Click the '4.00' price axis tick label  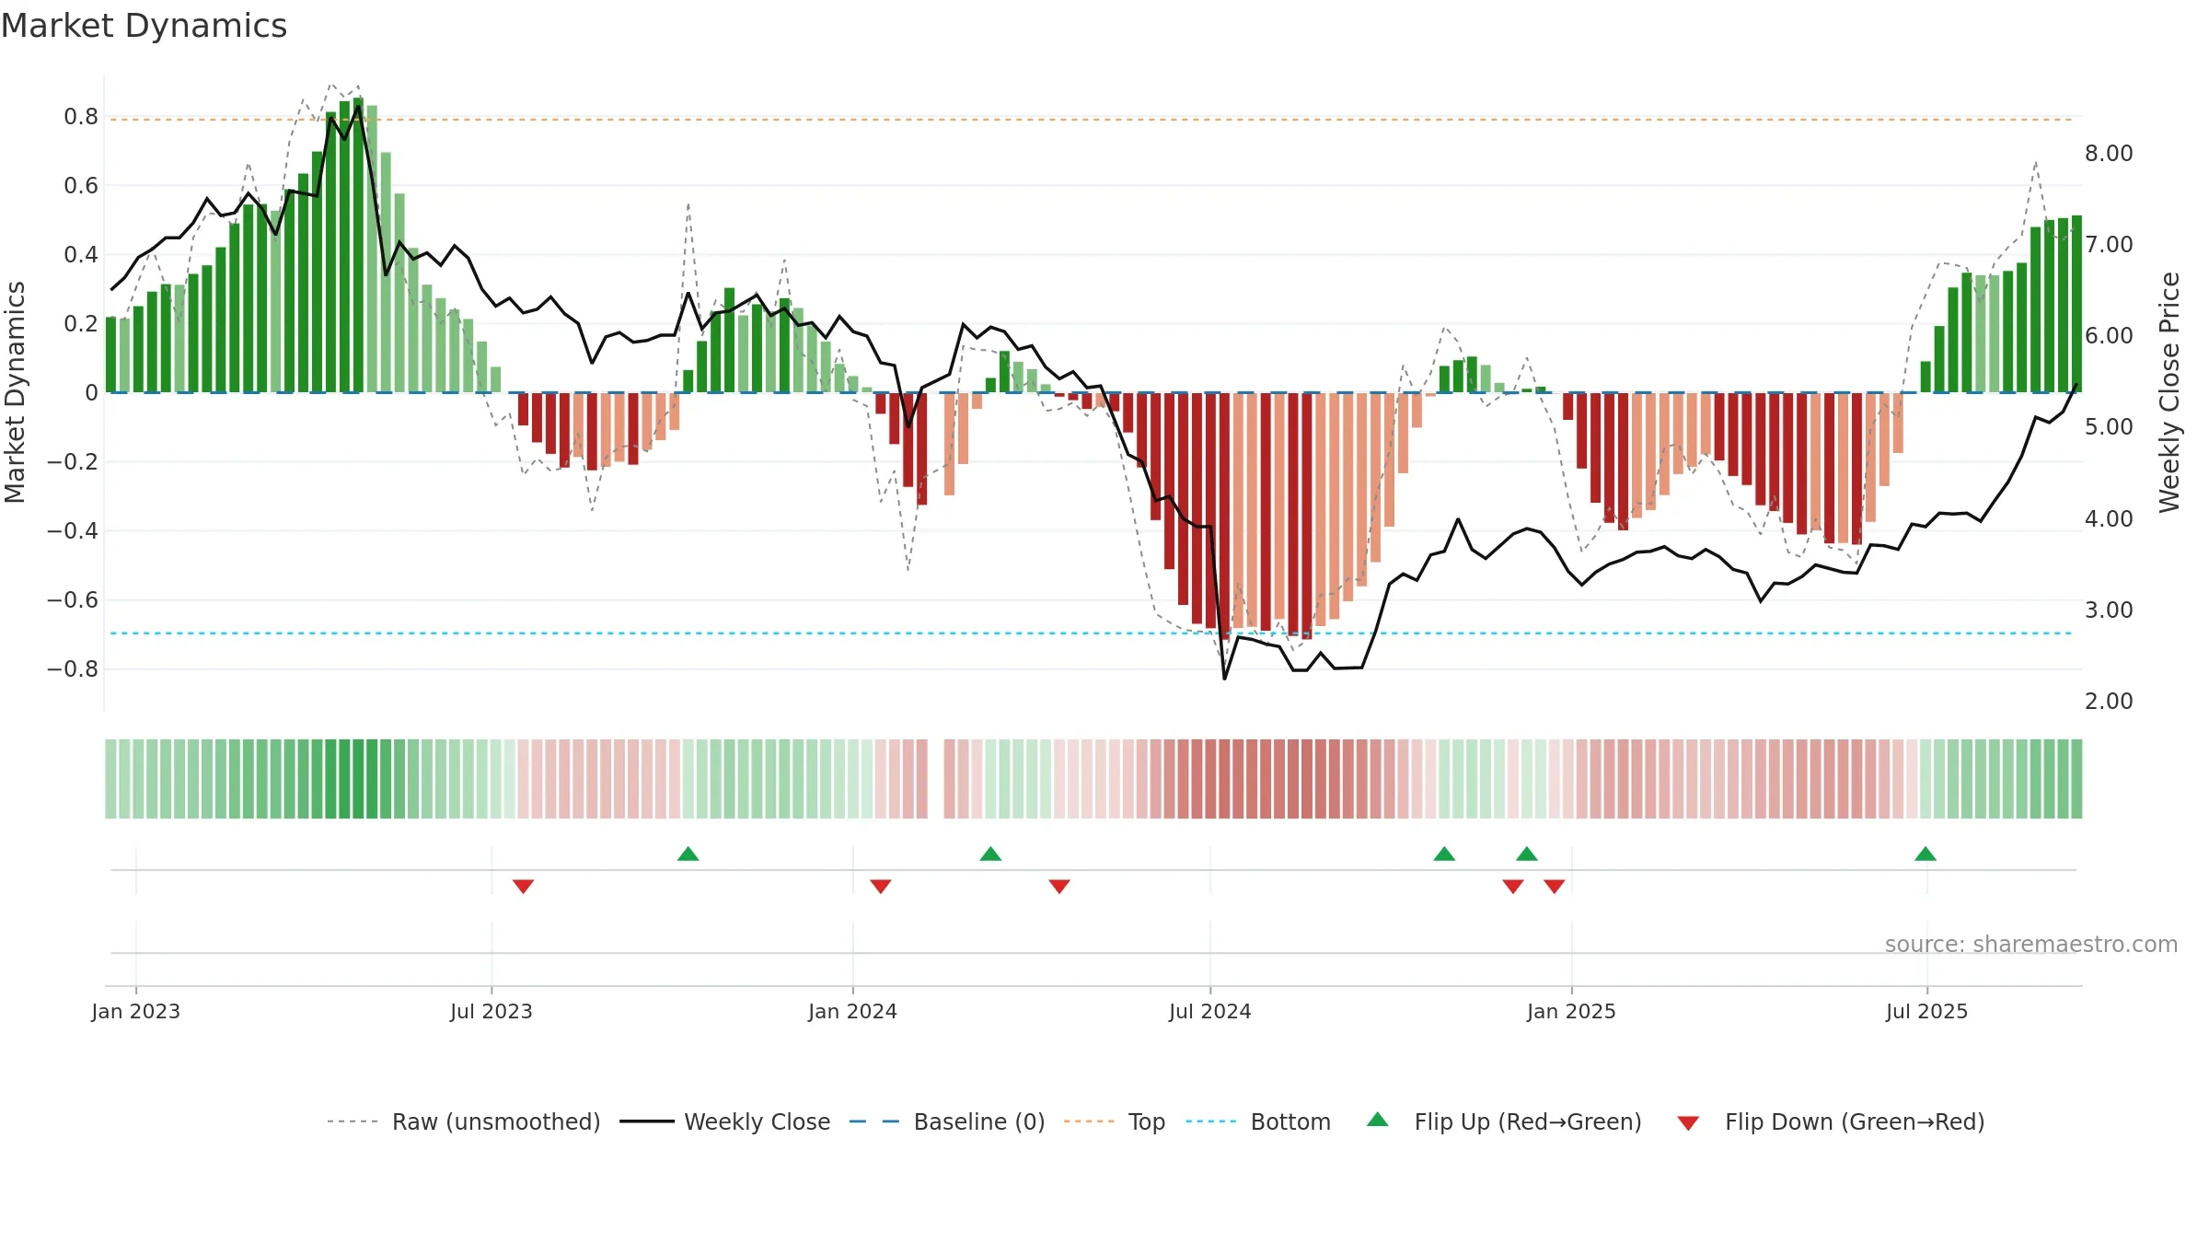tap(2109, 519)
